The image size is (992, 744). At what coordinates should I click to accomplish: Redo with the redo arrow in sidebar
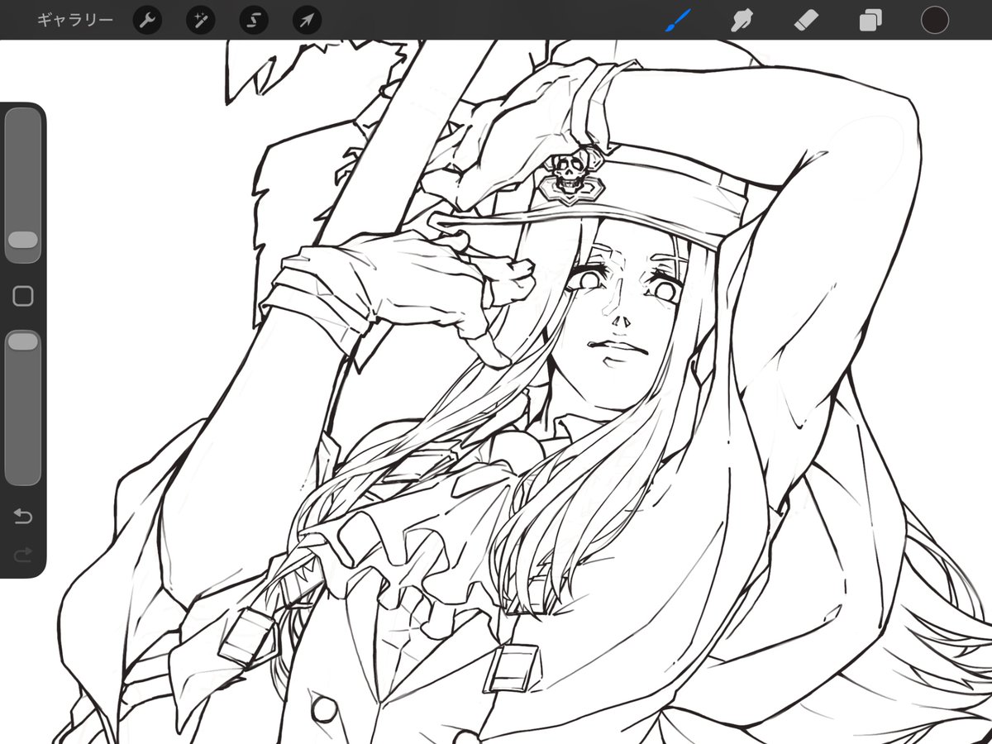23,556
